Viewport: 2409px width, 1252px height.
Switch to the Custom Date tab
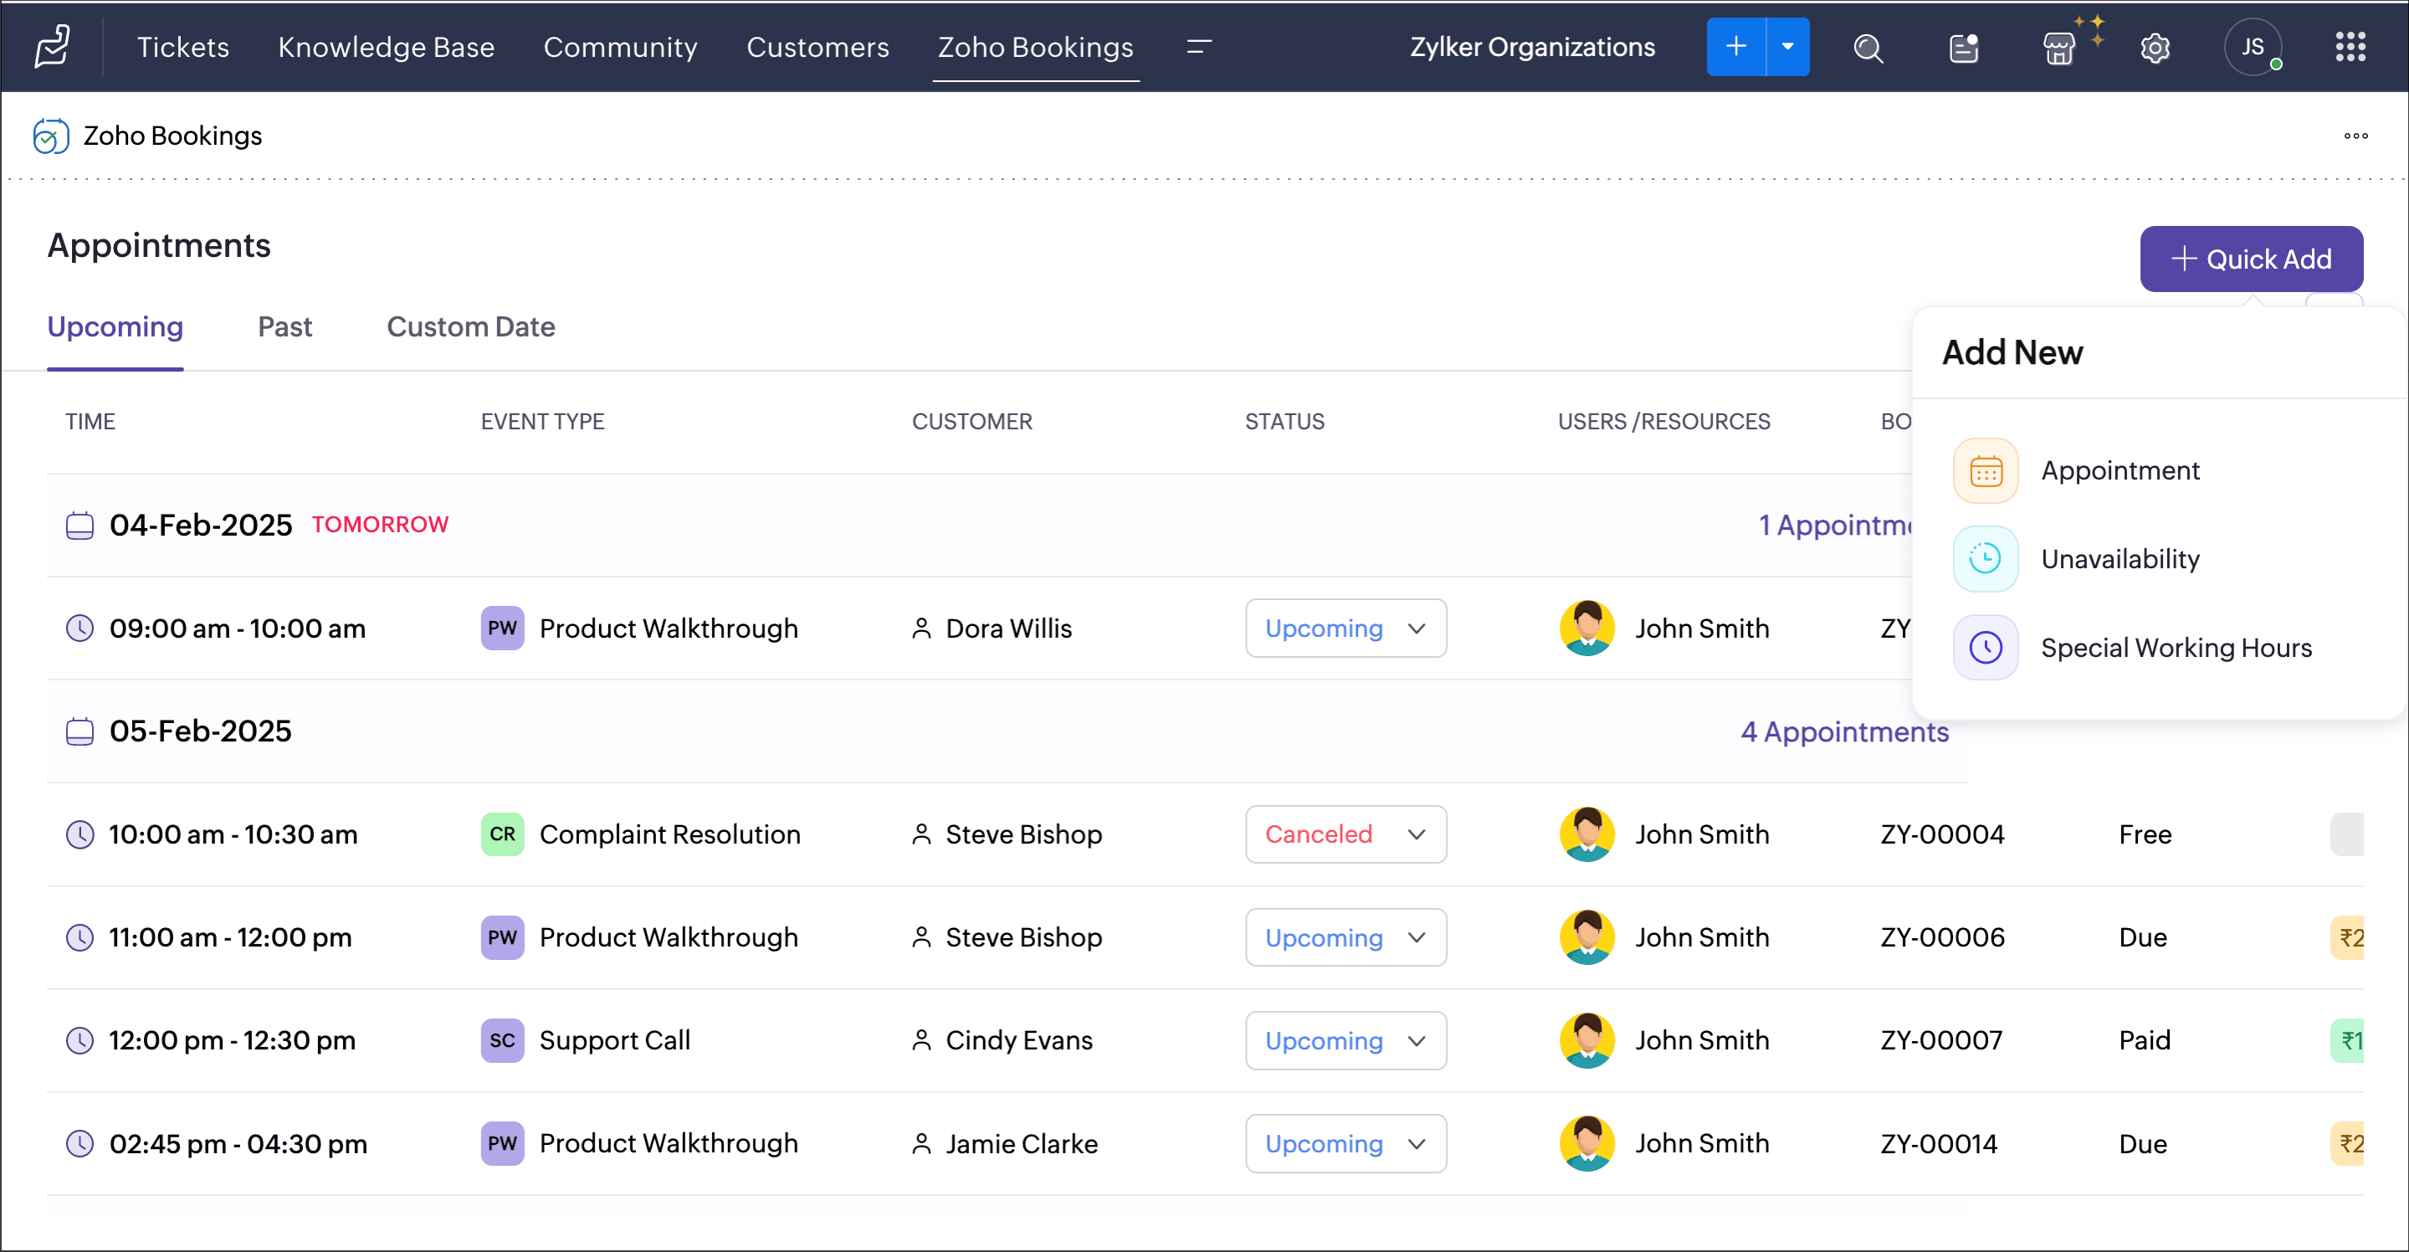click(x=470, y=327)
